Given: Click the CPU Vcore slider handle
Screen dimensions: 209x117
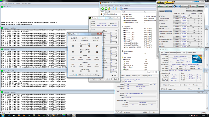Looking at the screenshot, I should coord(194,22).
